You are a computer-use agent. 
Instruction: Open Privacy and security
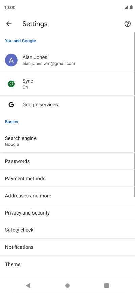[68, 213]
